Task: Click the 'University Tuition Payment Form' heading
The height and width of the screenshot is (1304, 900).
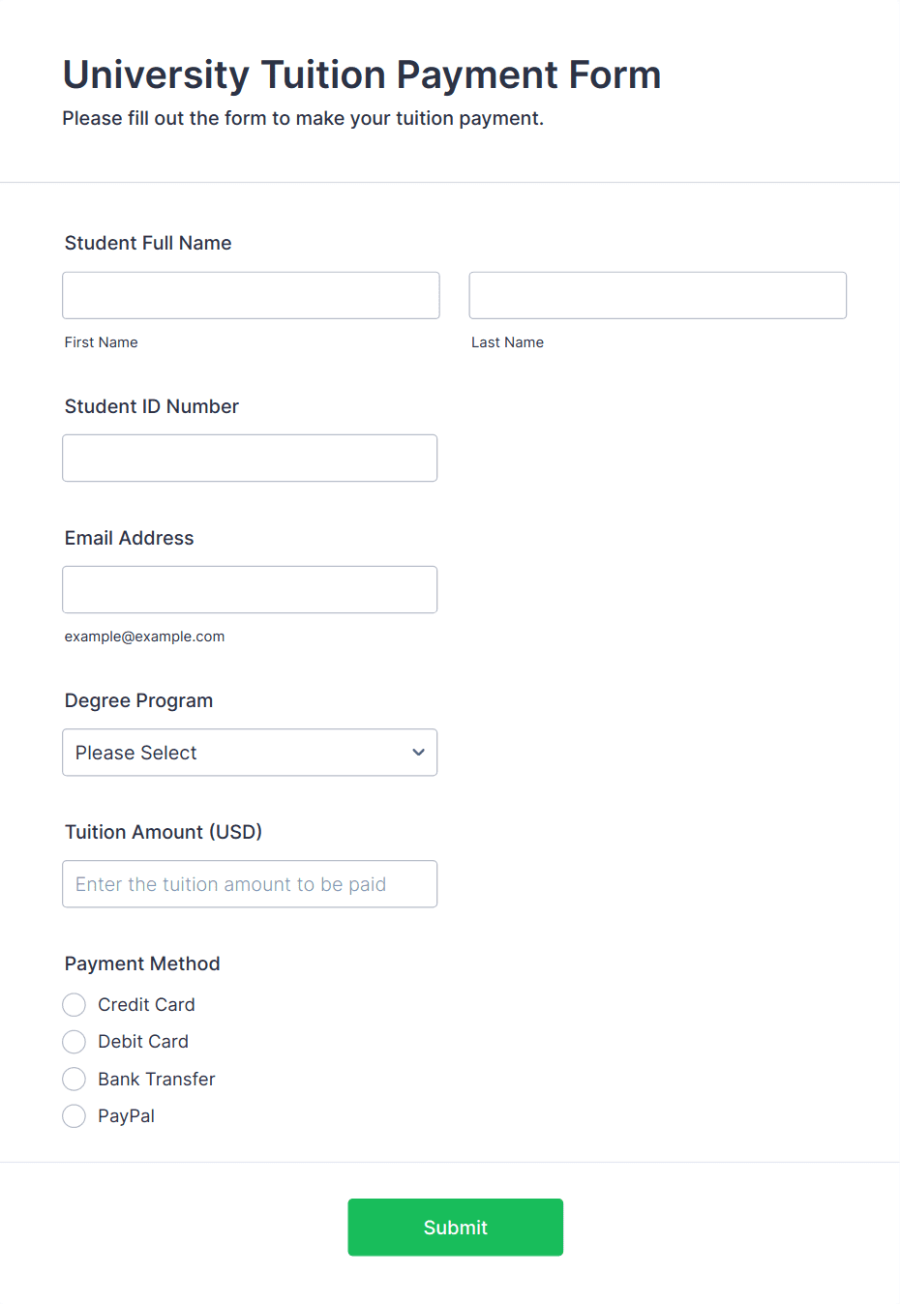Action: [x=362, y=74]
